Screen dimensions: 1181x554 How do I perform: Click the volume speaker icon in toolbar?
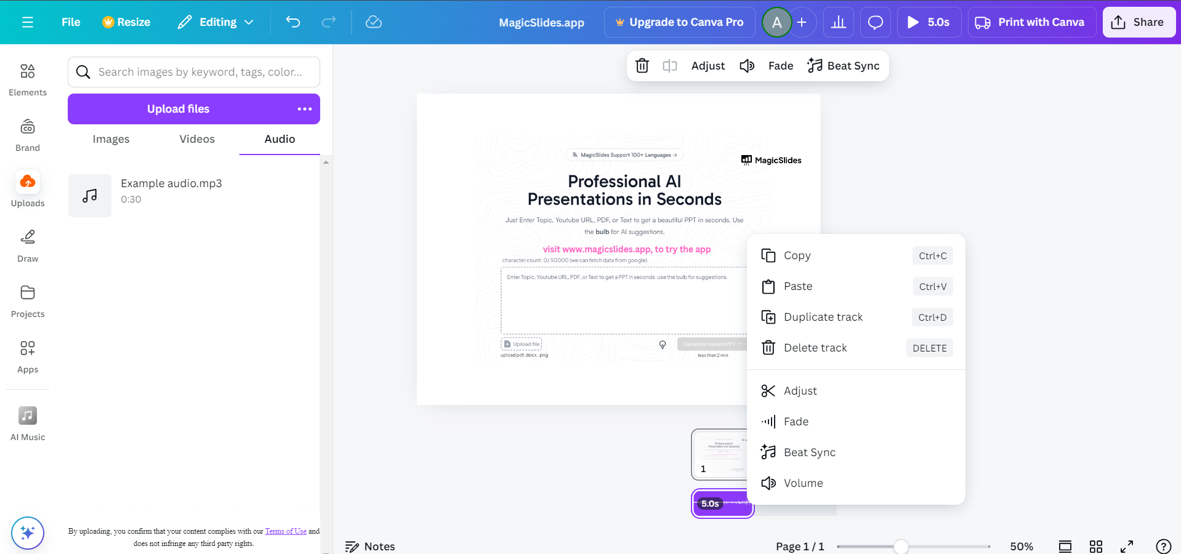(747, 66)
